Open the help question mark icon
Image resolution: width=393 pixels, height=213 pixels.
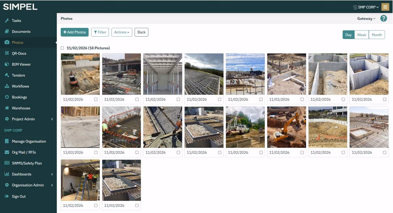click(x=384, y=19)
